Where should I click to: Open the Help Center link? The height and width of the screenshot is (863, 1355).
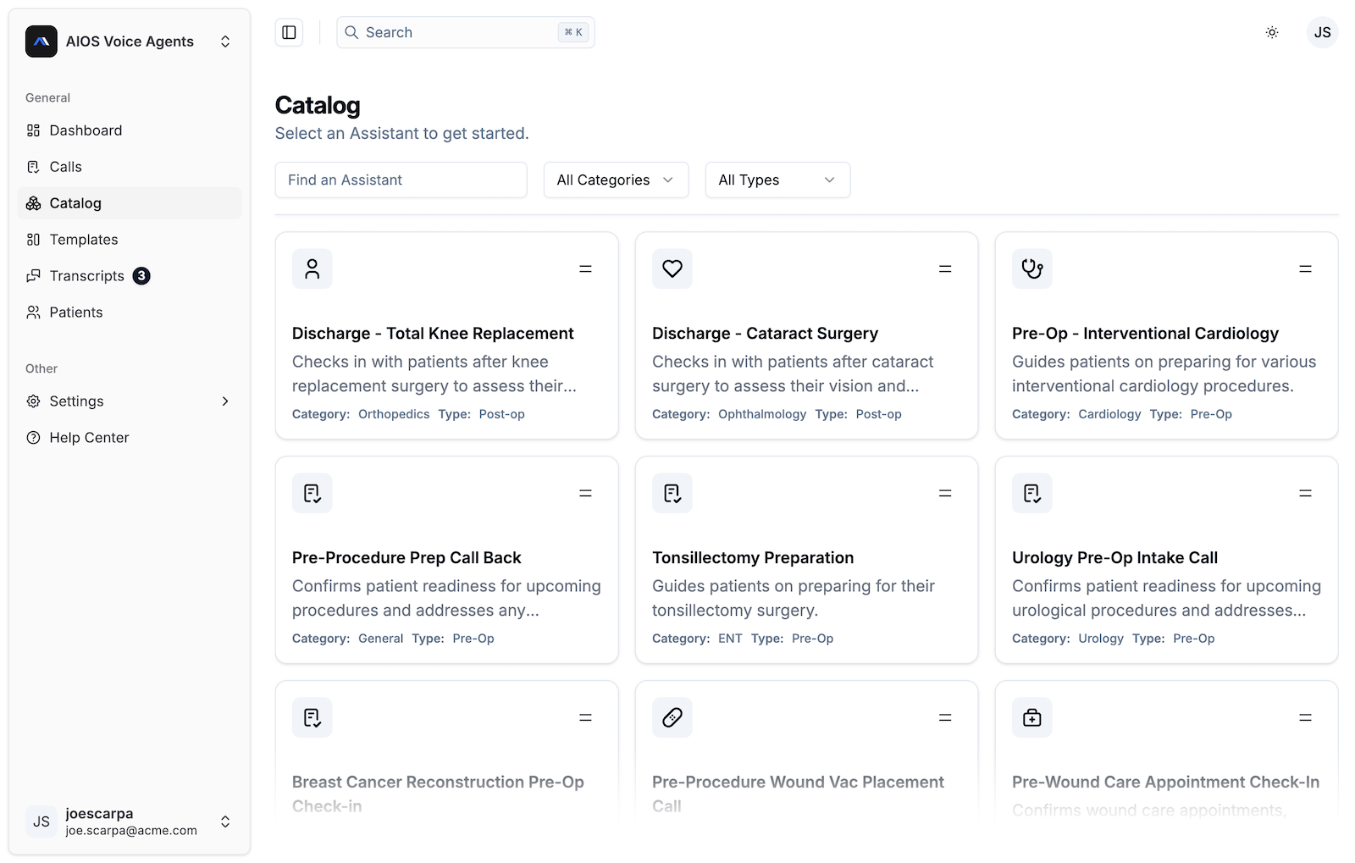click(x=89, y=438)
